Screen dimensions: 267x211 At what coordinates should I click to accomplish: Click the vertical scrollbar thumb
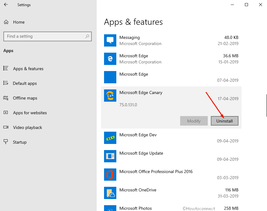[266, 105]
